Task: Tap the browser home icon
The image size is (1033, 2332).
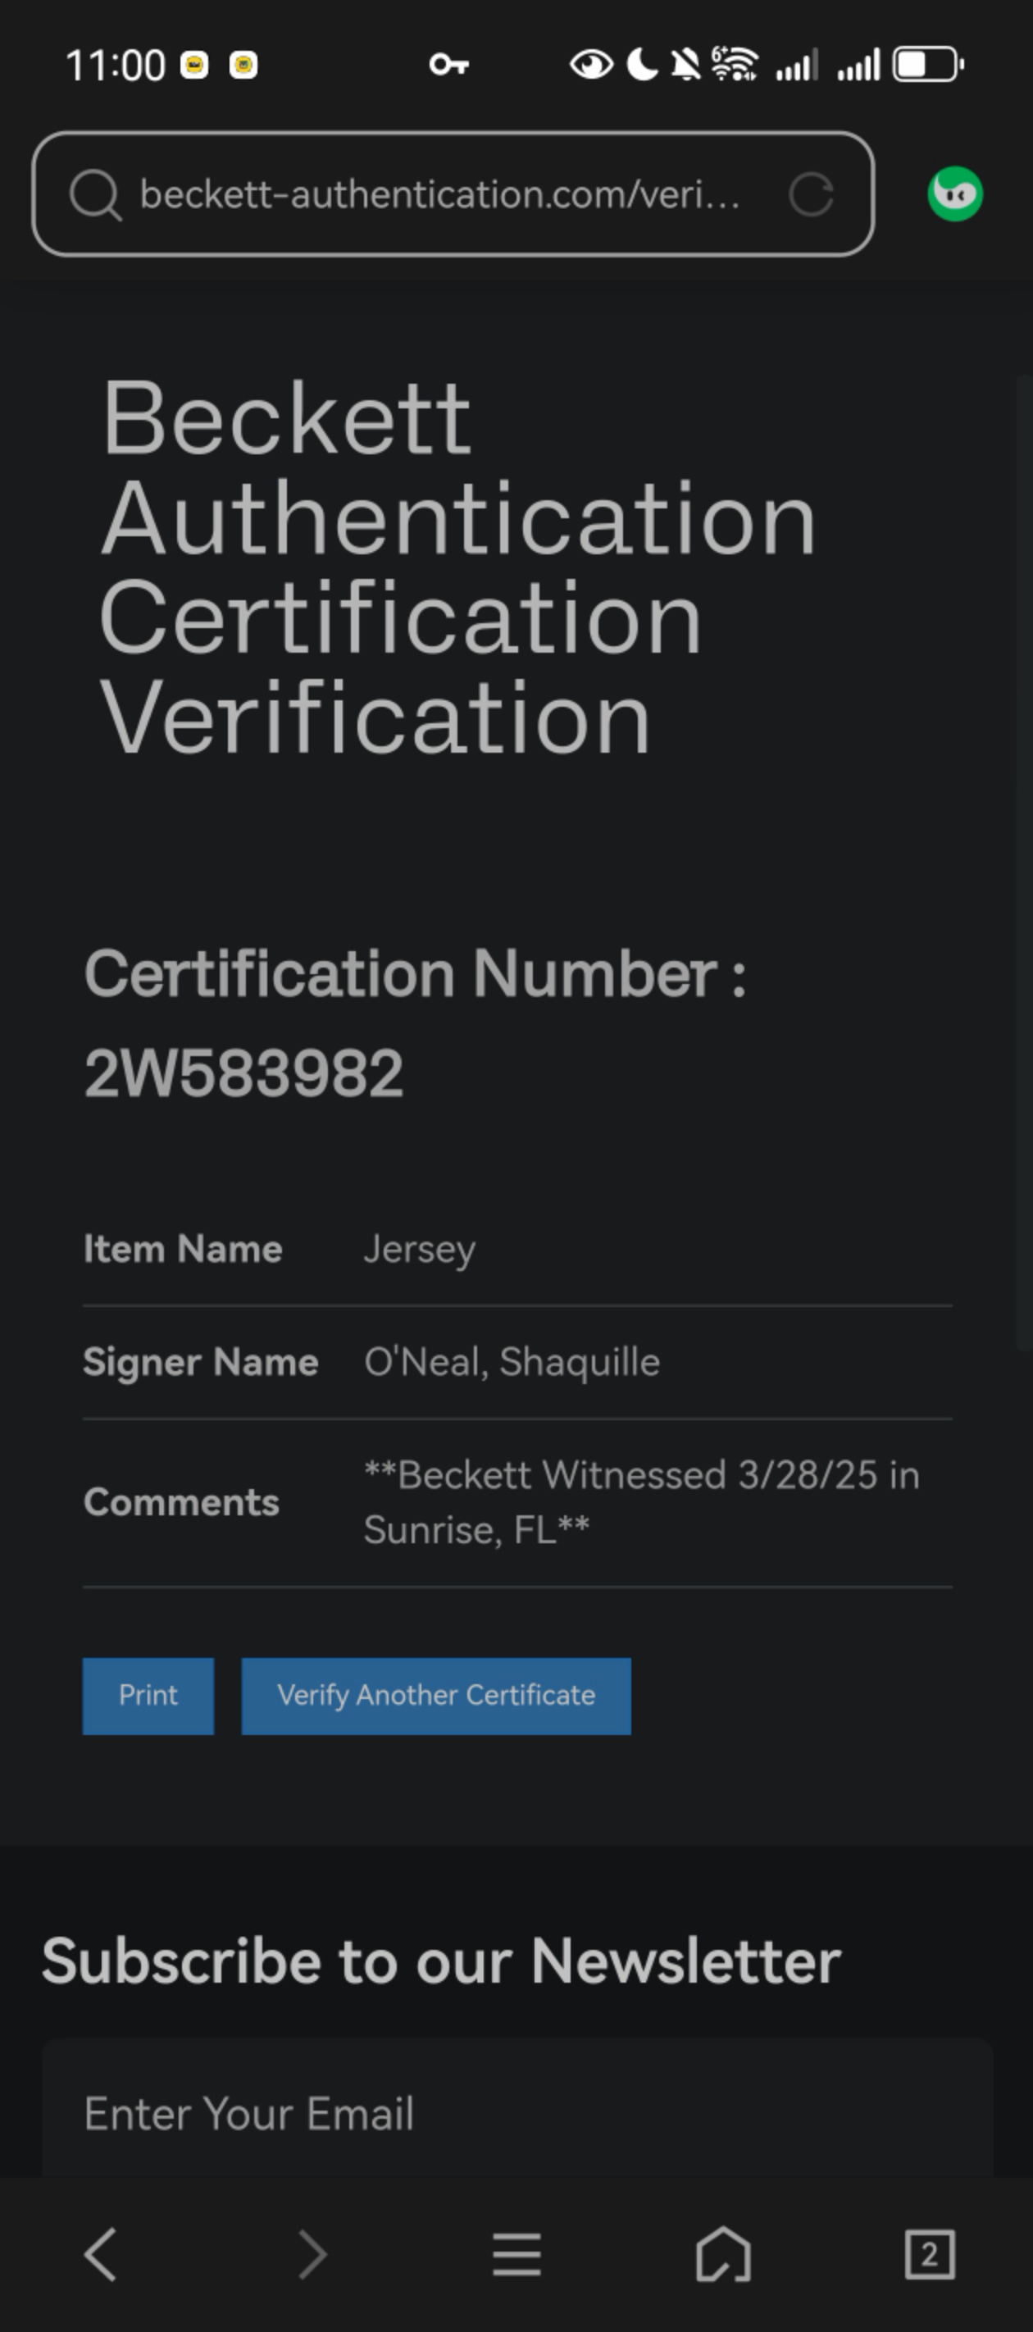Action: pyautogui.click(x=723, y=2254)
